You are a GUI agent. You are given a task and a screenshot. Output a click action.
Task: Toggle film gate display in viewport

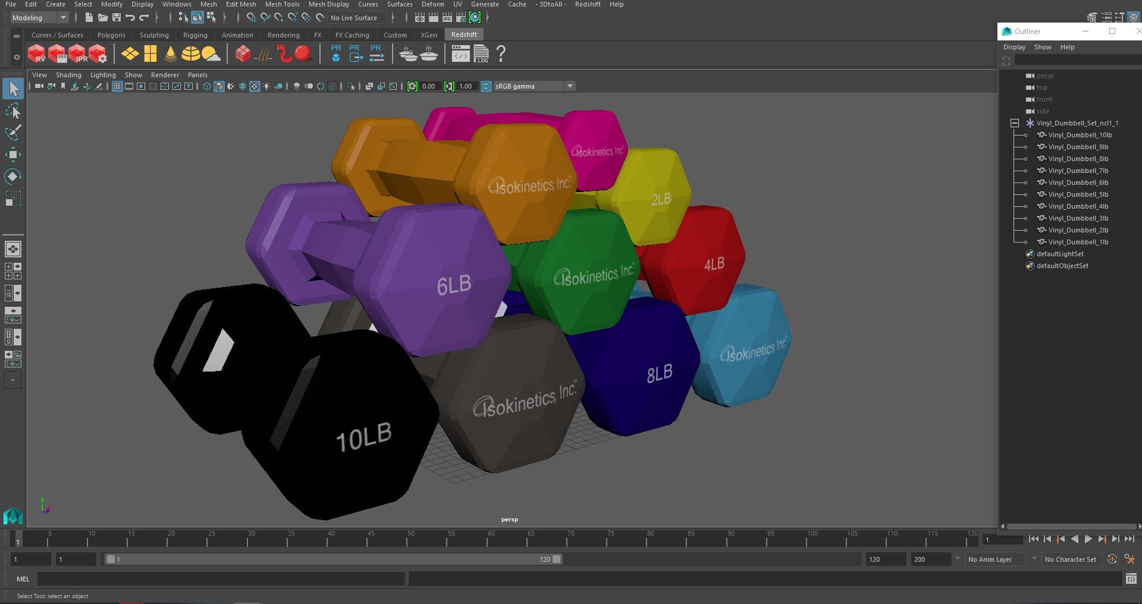[x=129, y=86]
